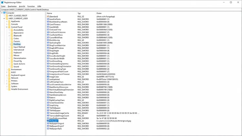Click the registry path address bar
Image resolution: width=242 pixels, height=136 pixels.
(121, 10)
